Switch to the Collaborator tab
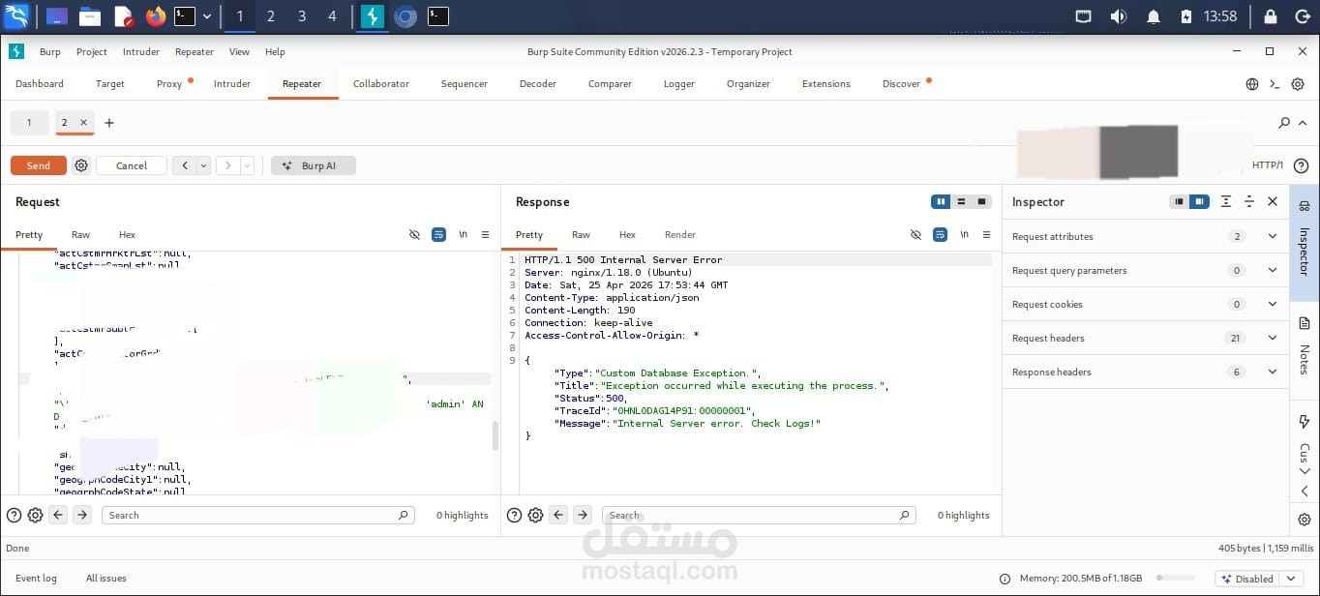Image resolution: width=1320 pixels, height=596 pixels. coord(381,83)
